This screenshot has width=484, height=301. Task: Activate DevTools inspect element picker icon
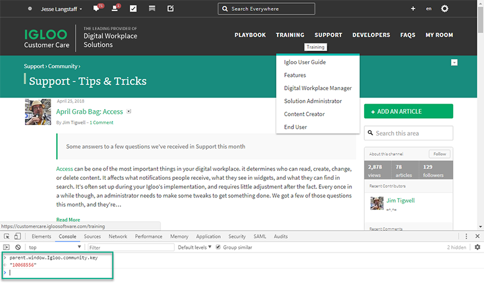click(7, 236)
